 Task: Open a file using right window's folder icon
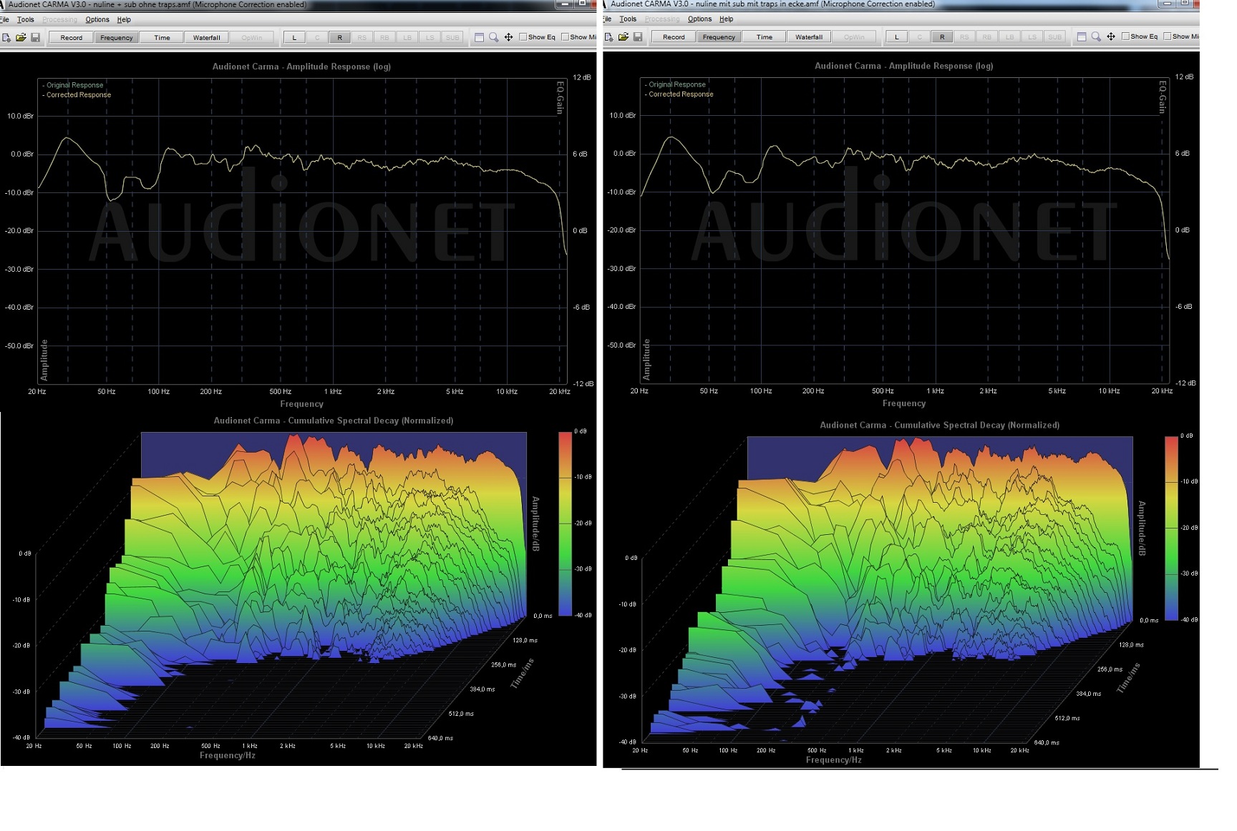pos(624,36)
